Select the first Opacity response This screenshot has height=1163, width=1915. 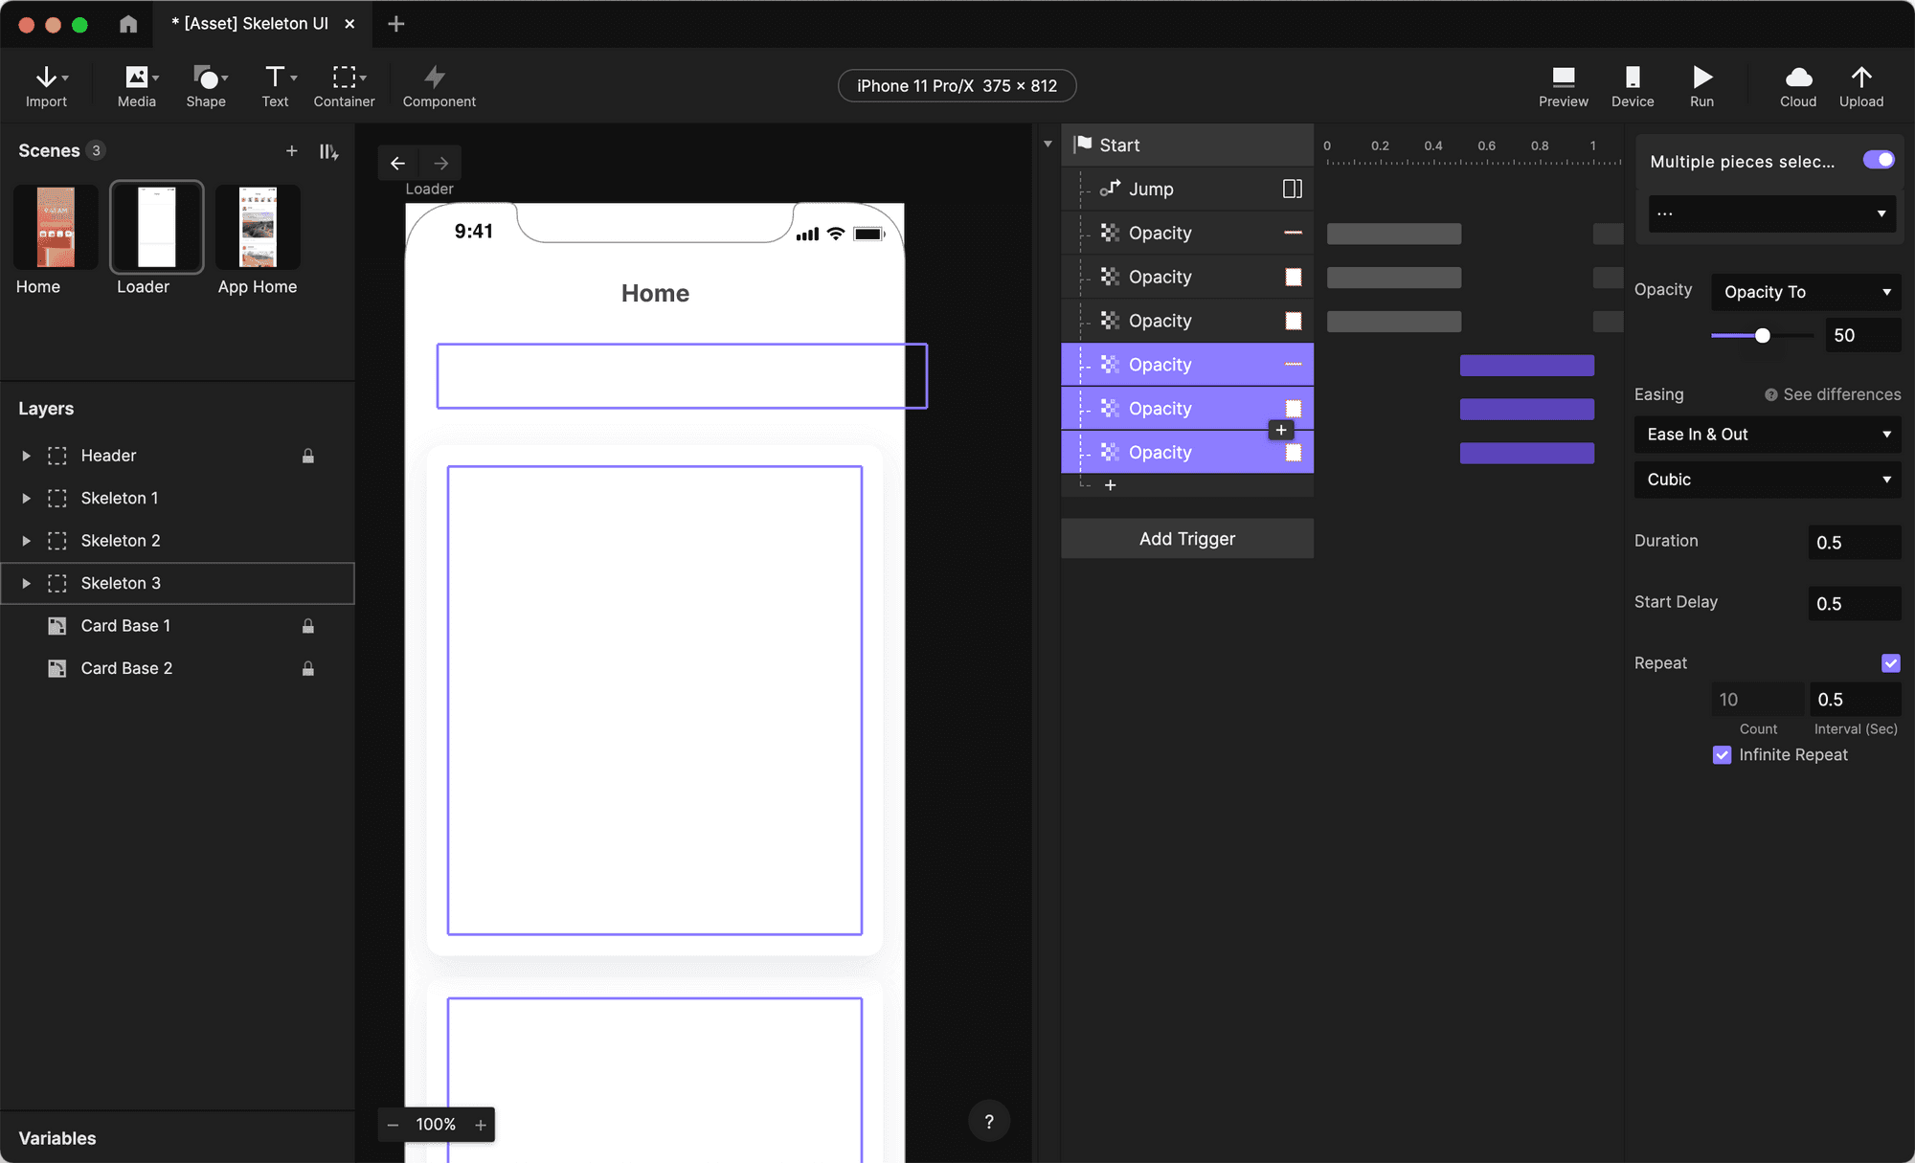(x=1187, y=233)
